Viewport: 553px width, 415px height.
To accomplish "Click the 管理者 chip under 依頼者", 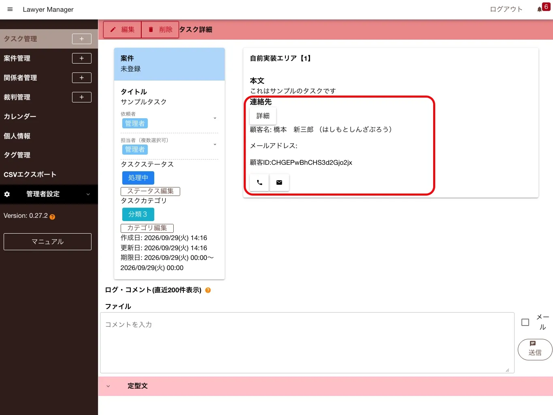I will pyautogui.click(x=135, y=123).
